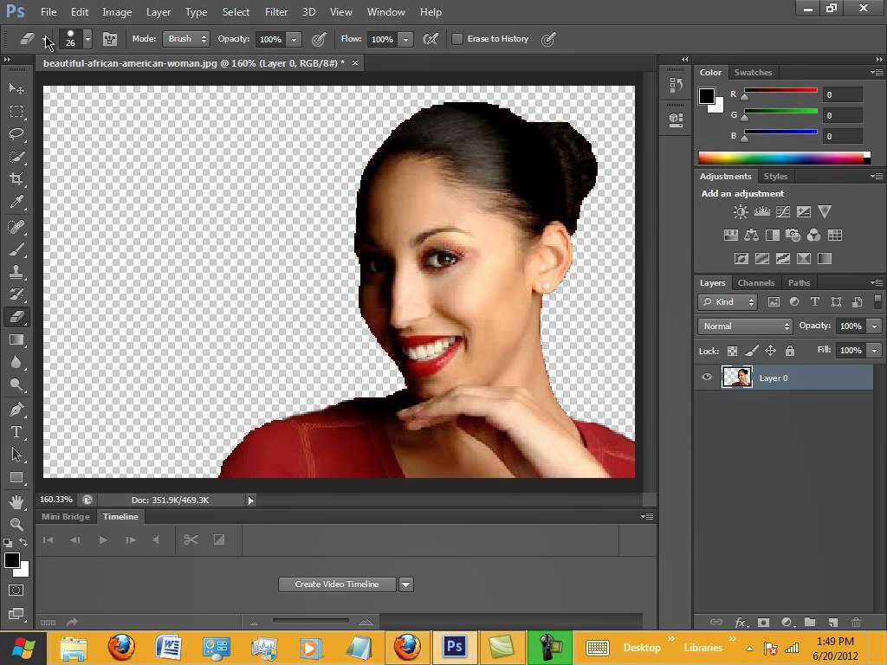Toggle tablet pressure for opacity

[319, 39]
